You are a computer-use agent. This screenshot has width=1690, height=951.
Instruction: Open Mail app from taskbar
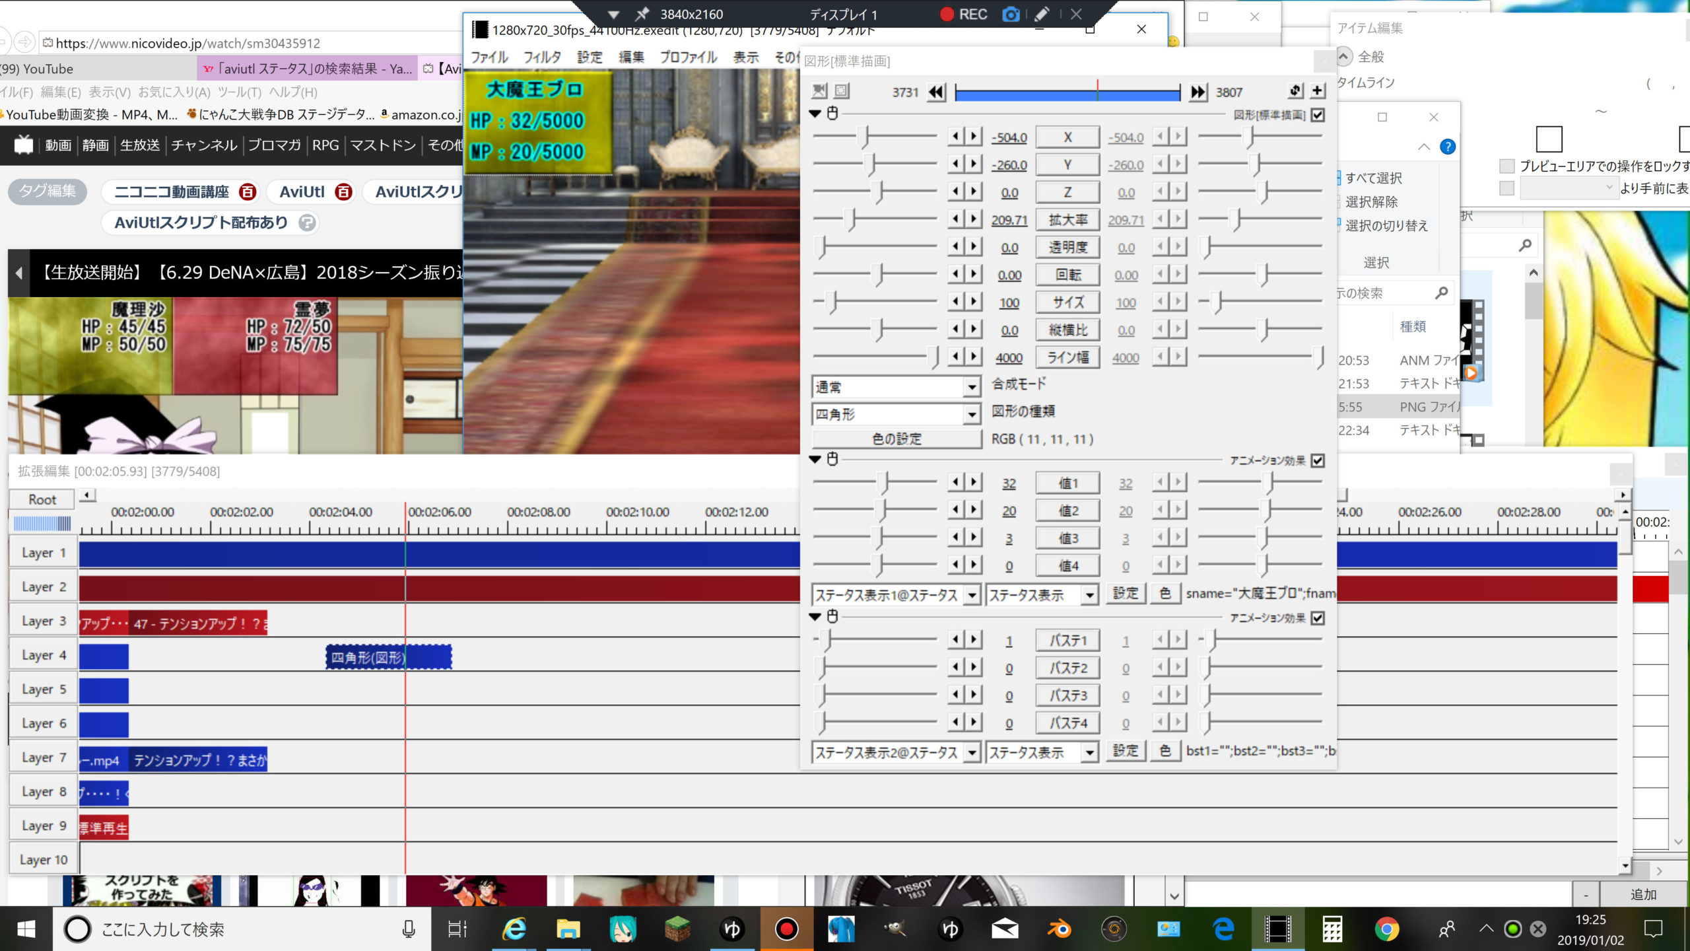(x=1005, y=929)
